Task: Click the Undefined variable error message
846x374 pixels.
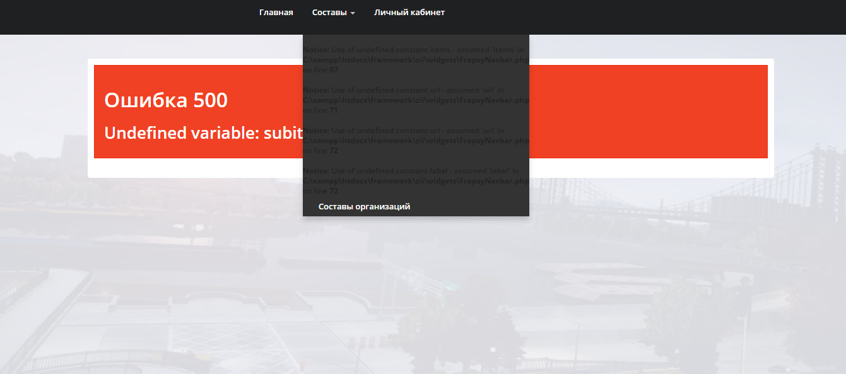Action: pyautogui.click(x=204, y=133)
